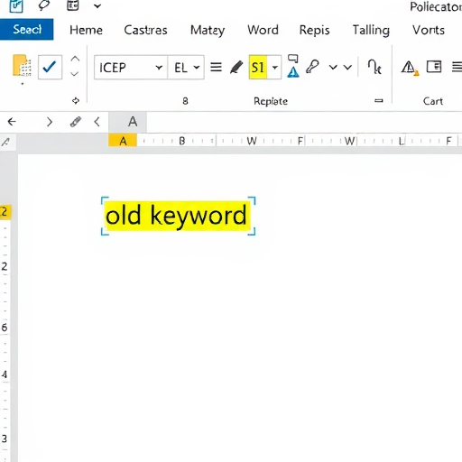The width and height of the screenshot is (462, 462).
Task: Click the layout pane icon beside warning
Action: (434, 67)
